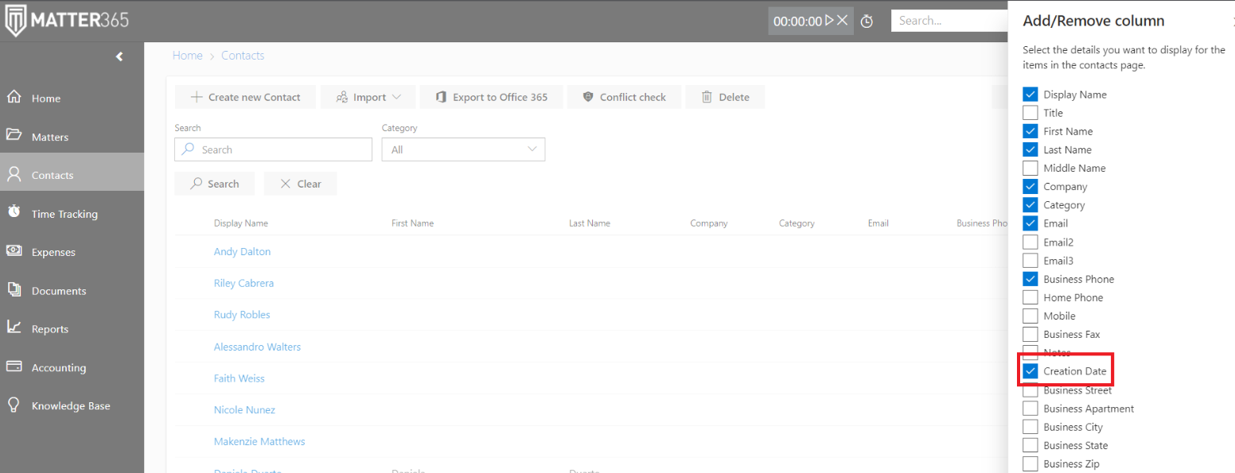Uncheck the Business Phone column checkbox
1235x473 pixels.
coord(1030,279)
